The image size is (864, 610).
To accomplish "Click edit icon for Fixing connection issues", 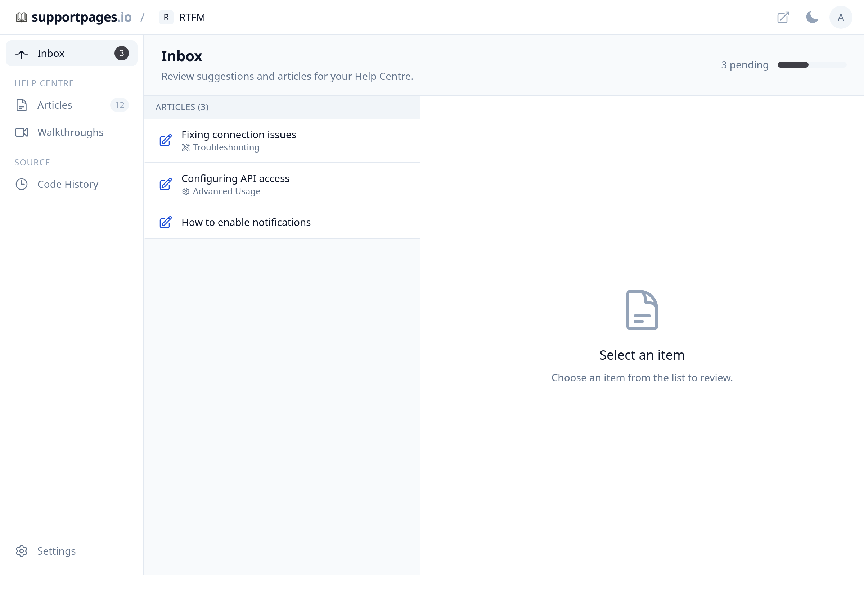I will 166,141.
